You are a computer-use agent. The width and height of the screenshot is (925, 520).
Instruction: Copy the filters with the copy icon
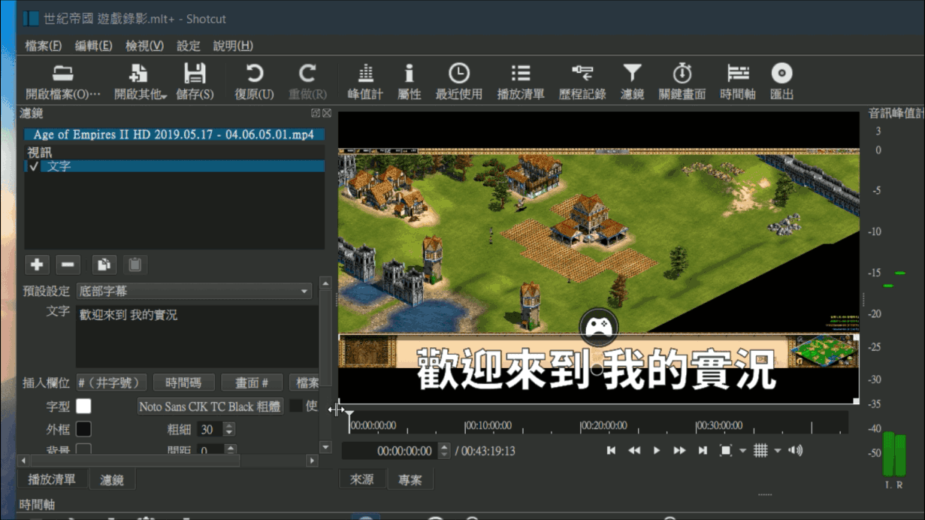[104, 265]
